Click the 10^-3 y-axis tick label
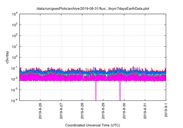Screen dimensions: 183x128 coord(14,90)
